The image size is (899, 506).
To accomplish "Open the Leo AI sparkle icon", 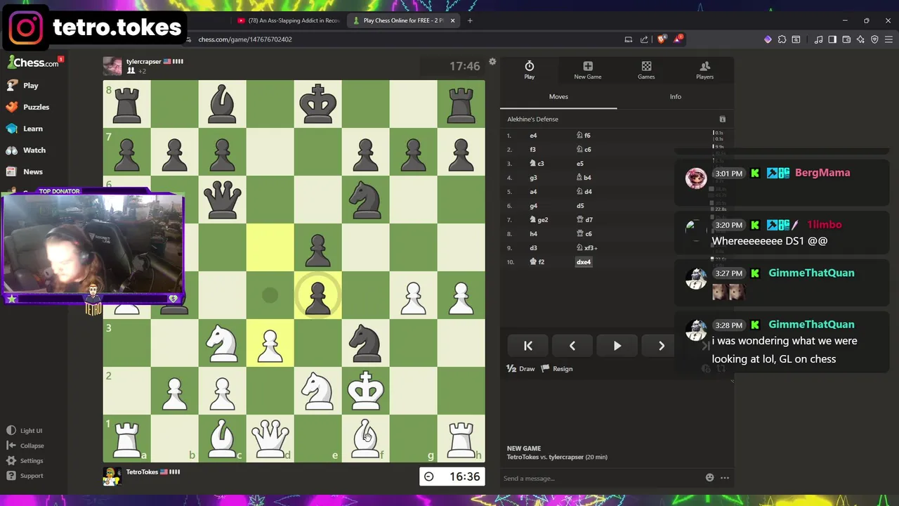I will coord(860,39).
